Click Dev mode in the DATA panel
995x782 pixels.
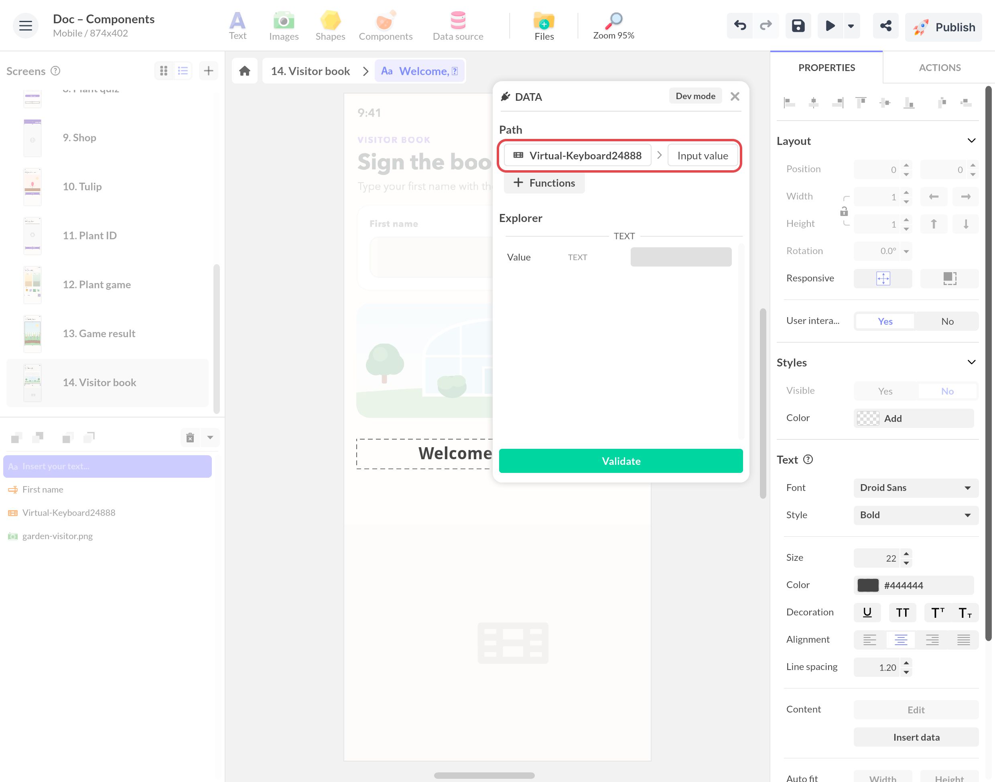pyautogui.click(x=695, y=96)
